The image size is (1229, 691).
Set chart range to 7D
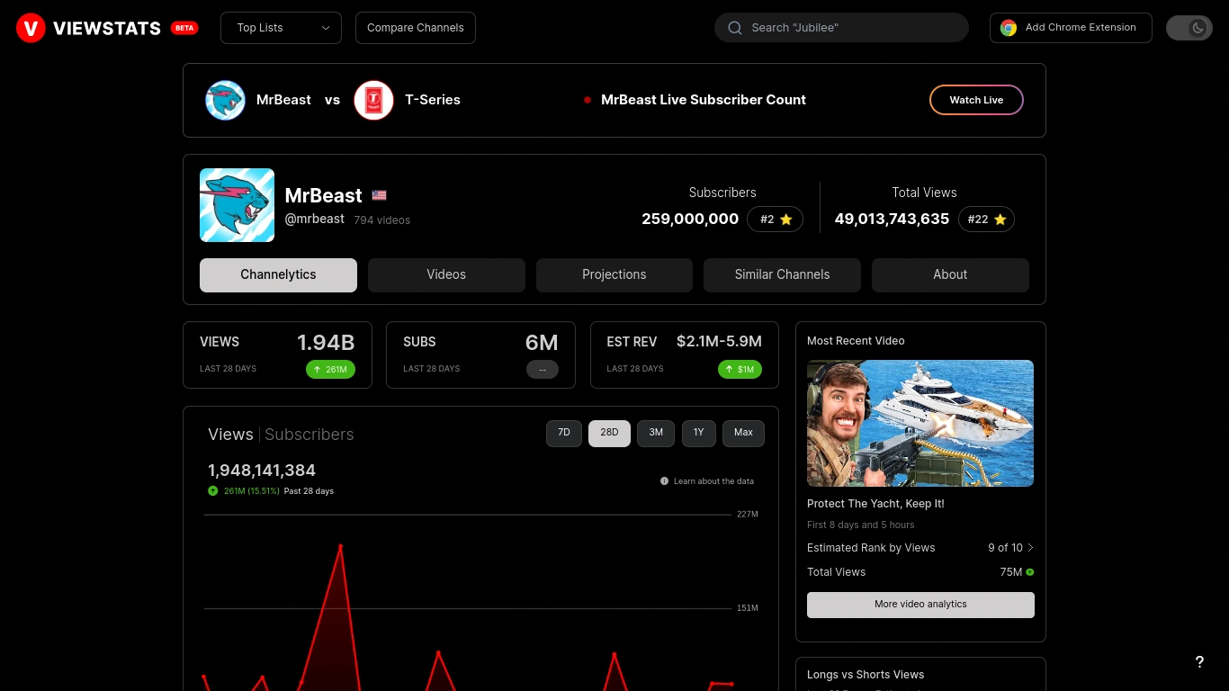[x=564, y=433]
